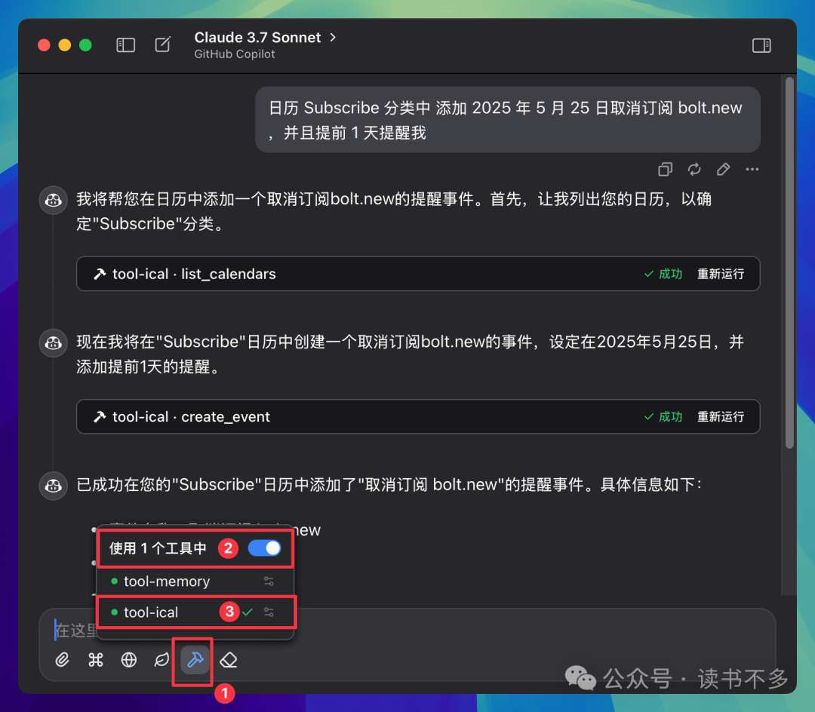Regenerate response with refresh icon
This screenshot has height=712, width=815.
(694, 169)
